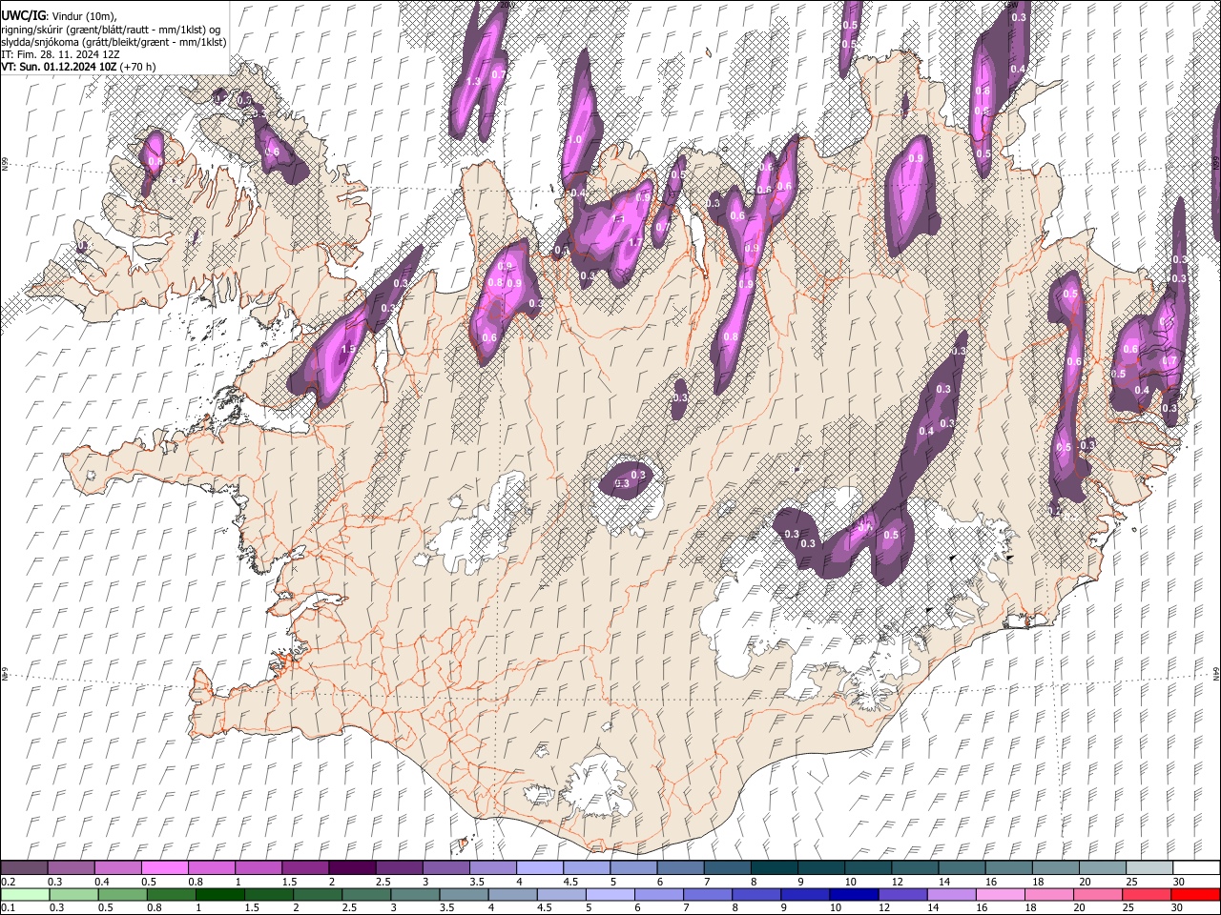Screen dimensions: 1221x915
Task: Select the upper legend swatch labeled 0.3
Action: coord(71,868)
